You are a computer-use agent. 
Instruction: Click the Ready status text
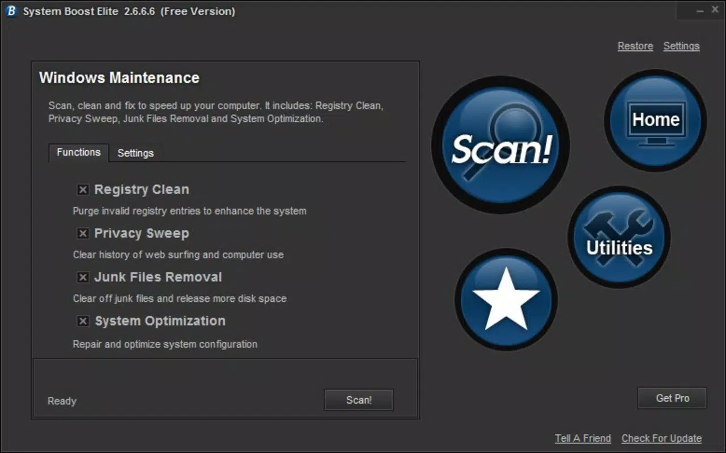coord(62,401)
